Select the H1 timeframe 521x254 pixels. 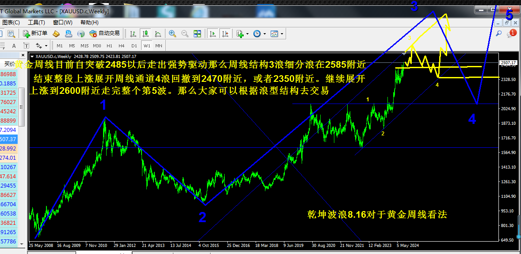[109, 46]
